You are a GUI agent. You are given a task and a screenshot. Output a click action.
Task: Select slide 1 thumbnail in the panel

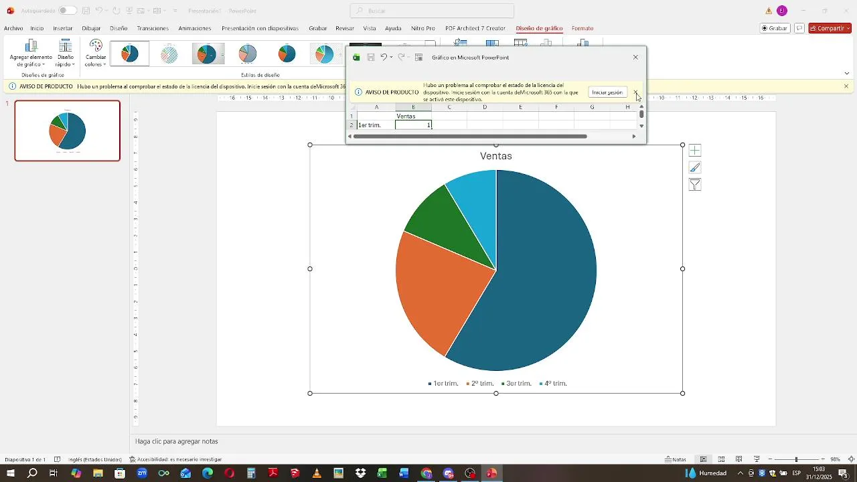pos(68,131)
